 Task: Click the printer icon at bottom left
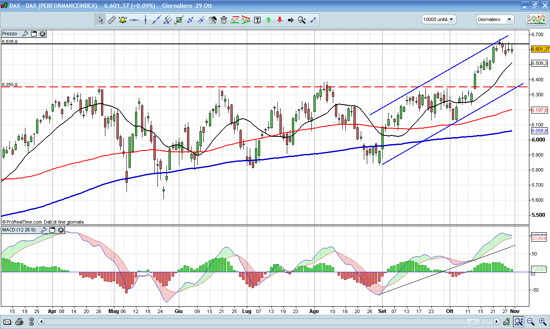[x=19, y=322]
